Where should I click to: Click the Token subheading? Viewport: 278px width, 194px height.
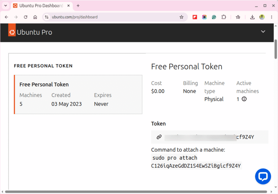click(x=158, y=123)
